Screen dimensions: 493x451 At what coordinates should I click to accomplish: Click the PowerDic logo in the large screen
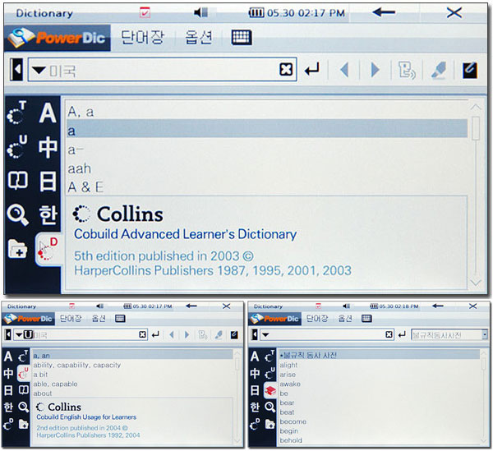(x=58, y=38)
